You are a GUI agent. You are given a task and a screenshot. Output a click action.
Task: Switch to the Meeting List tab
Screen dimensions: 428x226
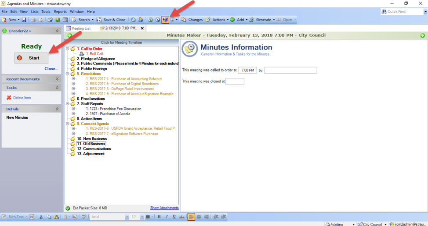(x=78, y=28)
